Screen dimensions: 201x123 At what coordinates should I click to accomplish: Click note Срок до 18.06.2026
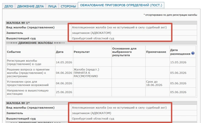tap(154, 83)
